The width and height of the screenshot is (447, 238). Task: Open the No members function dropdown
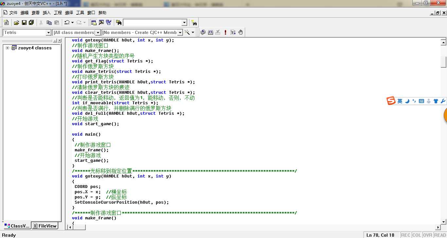click(x=180, y=32)
